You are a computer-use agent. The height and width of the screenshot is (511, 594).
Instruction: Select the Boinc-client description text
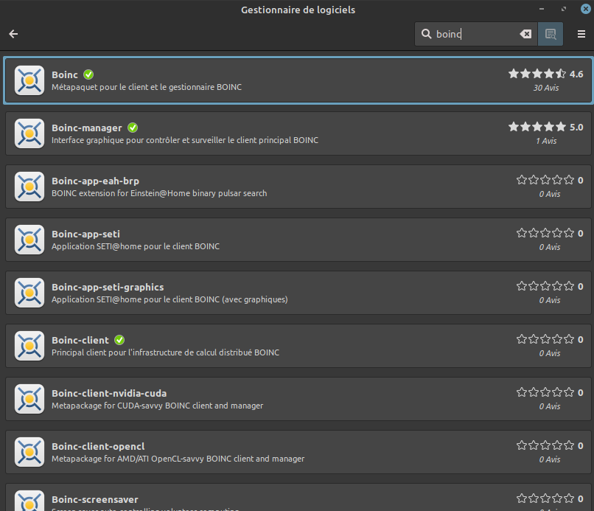pyautogui.click(x=165, y=352)
